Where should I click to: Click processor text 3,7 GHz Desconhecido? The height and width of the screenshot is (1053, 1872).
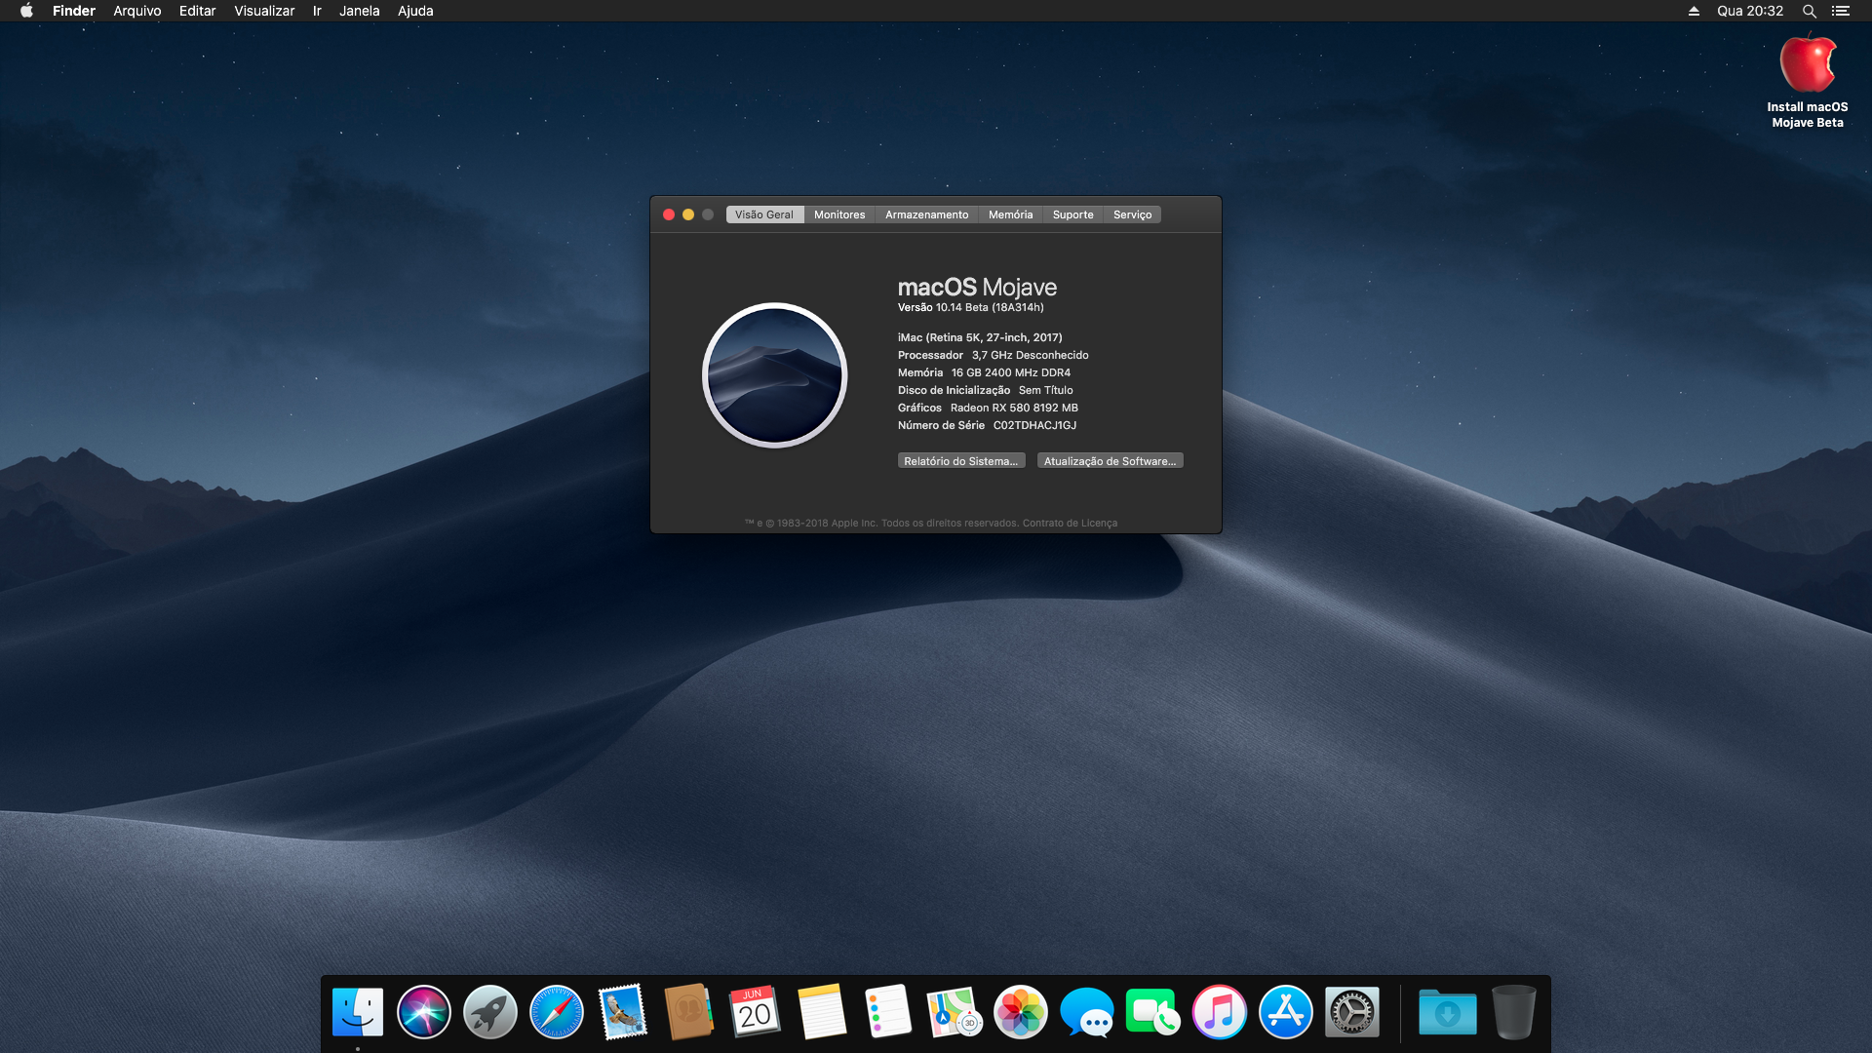pos(1030,356)
